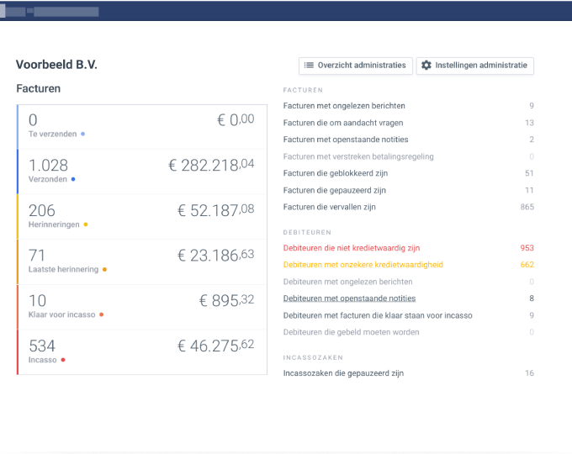Click the count 534 for Incasso
Screen dimensions: 572x454
42,346
